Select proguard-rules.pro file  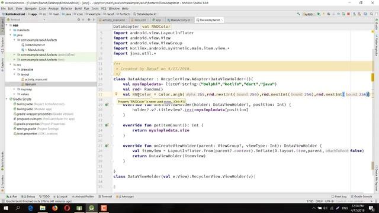[29, 119]
